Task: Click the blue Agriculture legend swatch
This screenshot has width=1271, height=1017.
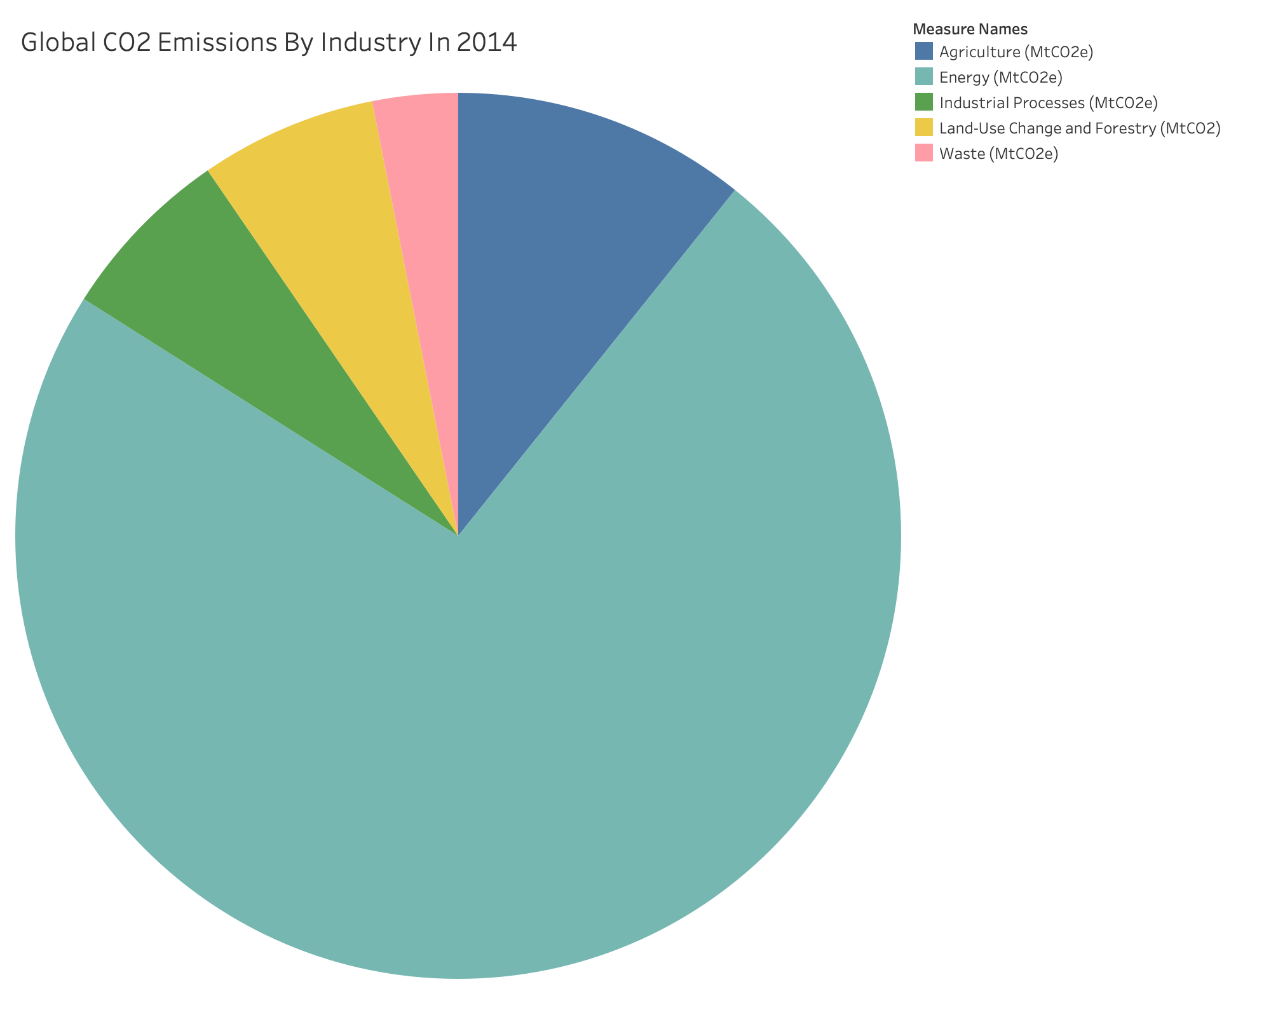Action: (925, 50)
